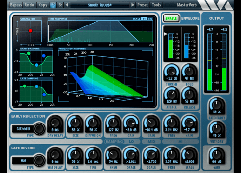The width and height of the screenshot is (241, 173).
Task: Click the late damping HI SCALE knob
Action: (189, 154)
